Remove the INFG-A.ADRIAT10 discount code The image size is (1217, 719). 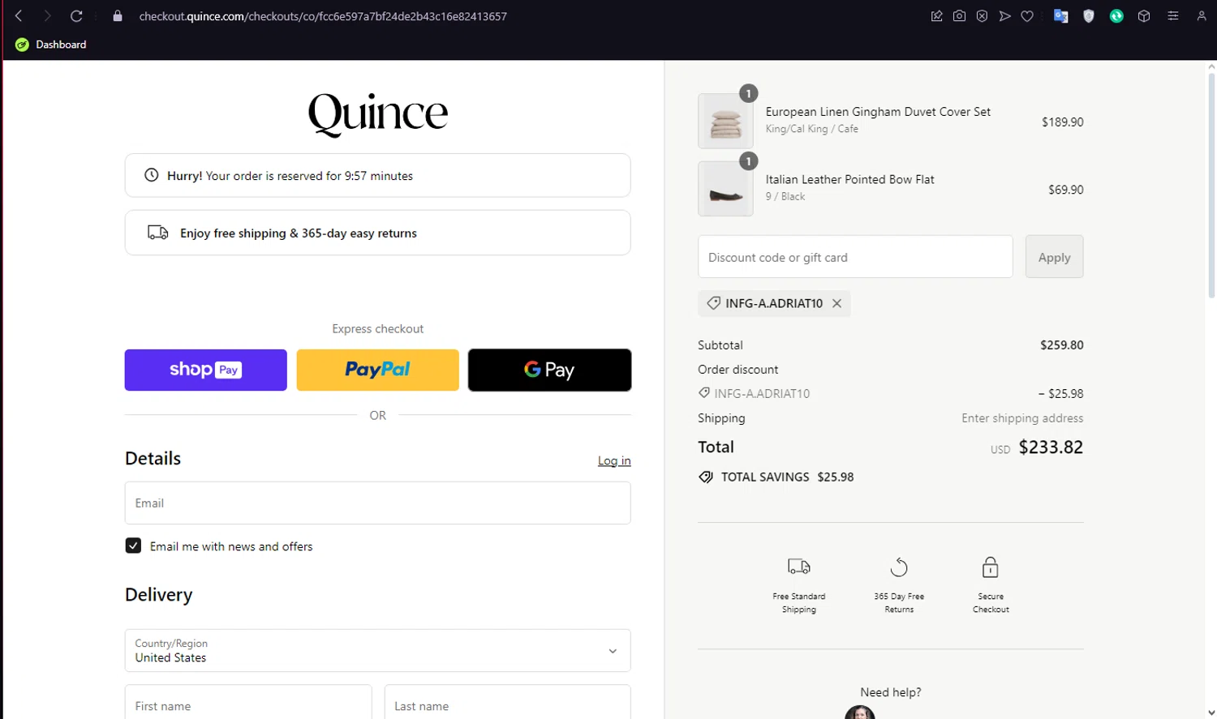click(x=836, y=303)
